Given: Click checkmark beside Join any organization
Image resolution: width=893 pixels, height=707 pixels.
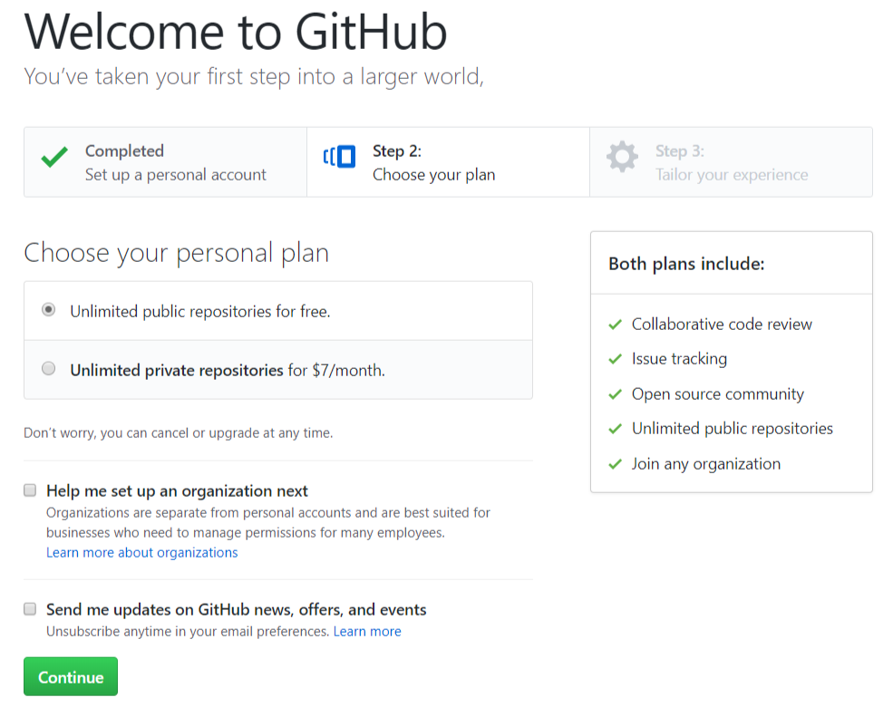Looking at the screenshot, I should (x=615, y=464).
